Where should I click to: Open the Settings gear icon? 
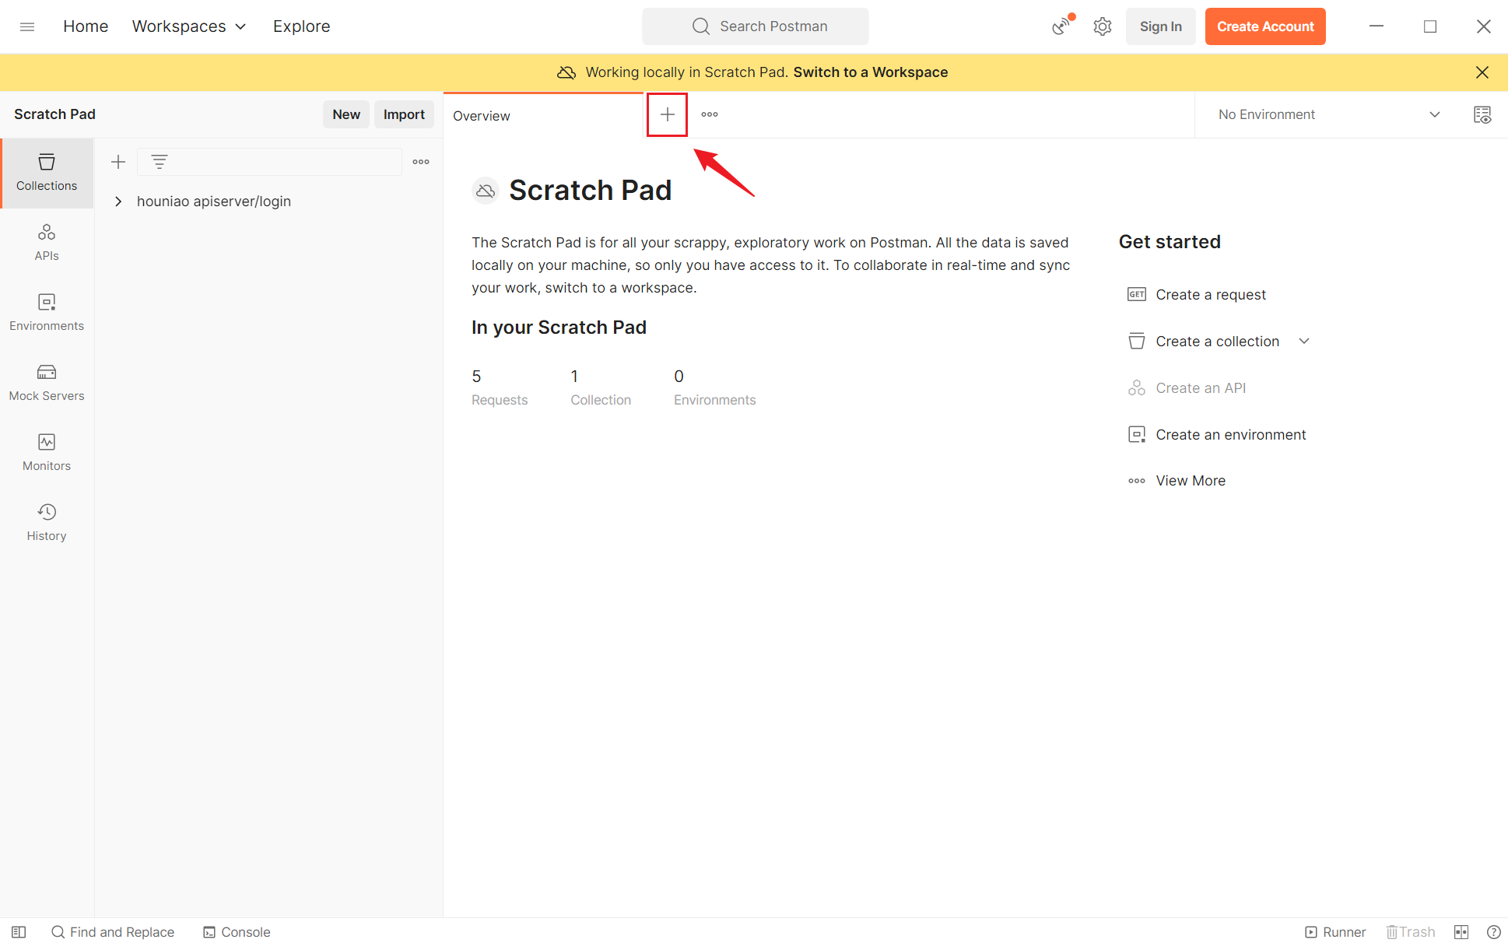click(1102, 26)
